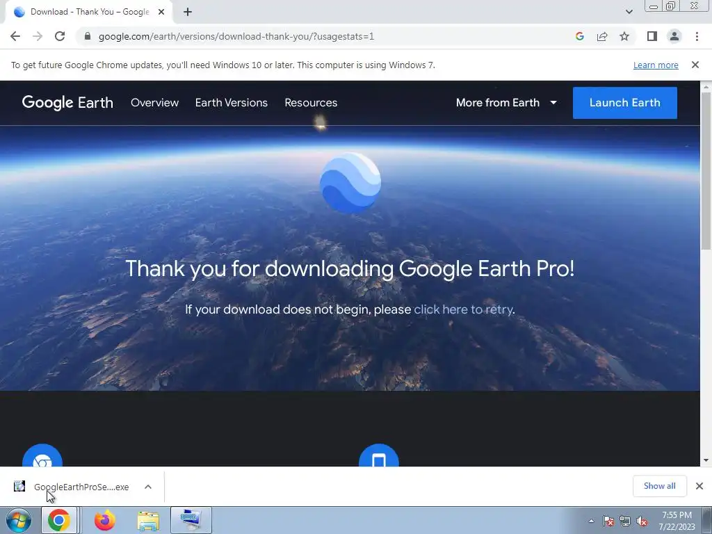Go back using the browser back arrow
Screen dimensions: 712x534
(x=15, y=36)
